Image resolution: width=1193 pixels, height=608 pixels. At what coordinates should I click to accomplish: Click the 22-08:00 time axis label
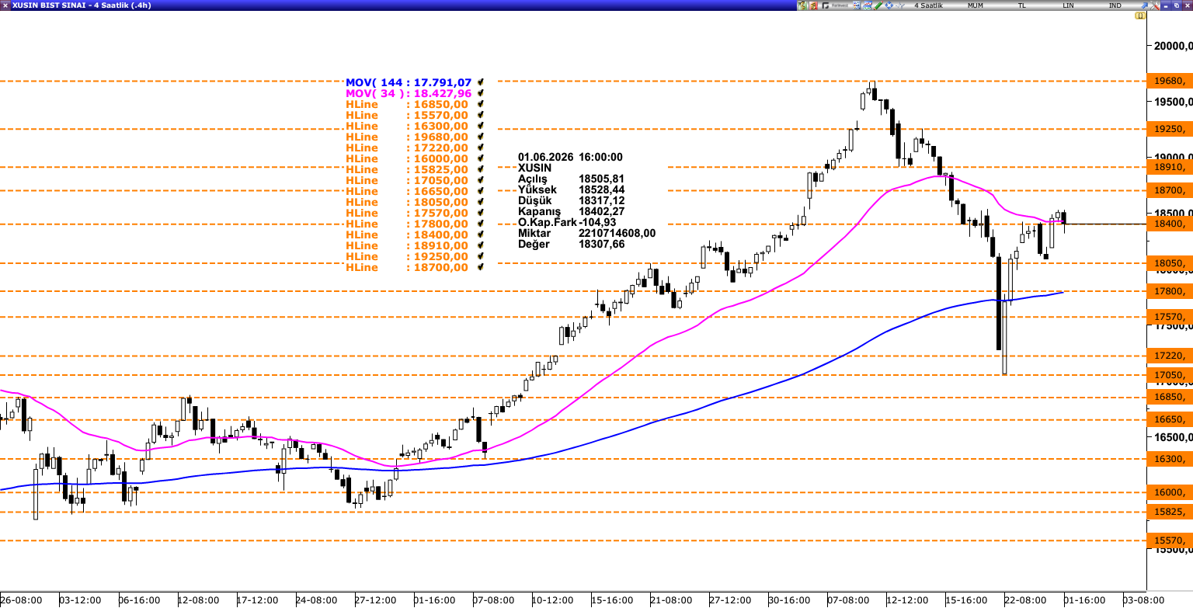point(1025,600)
